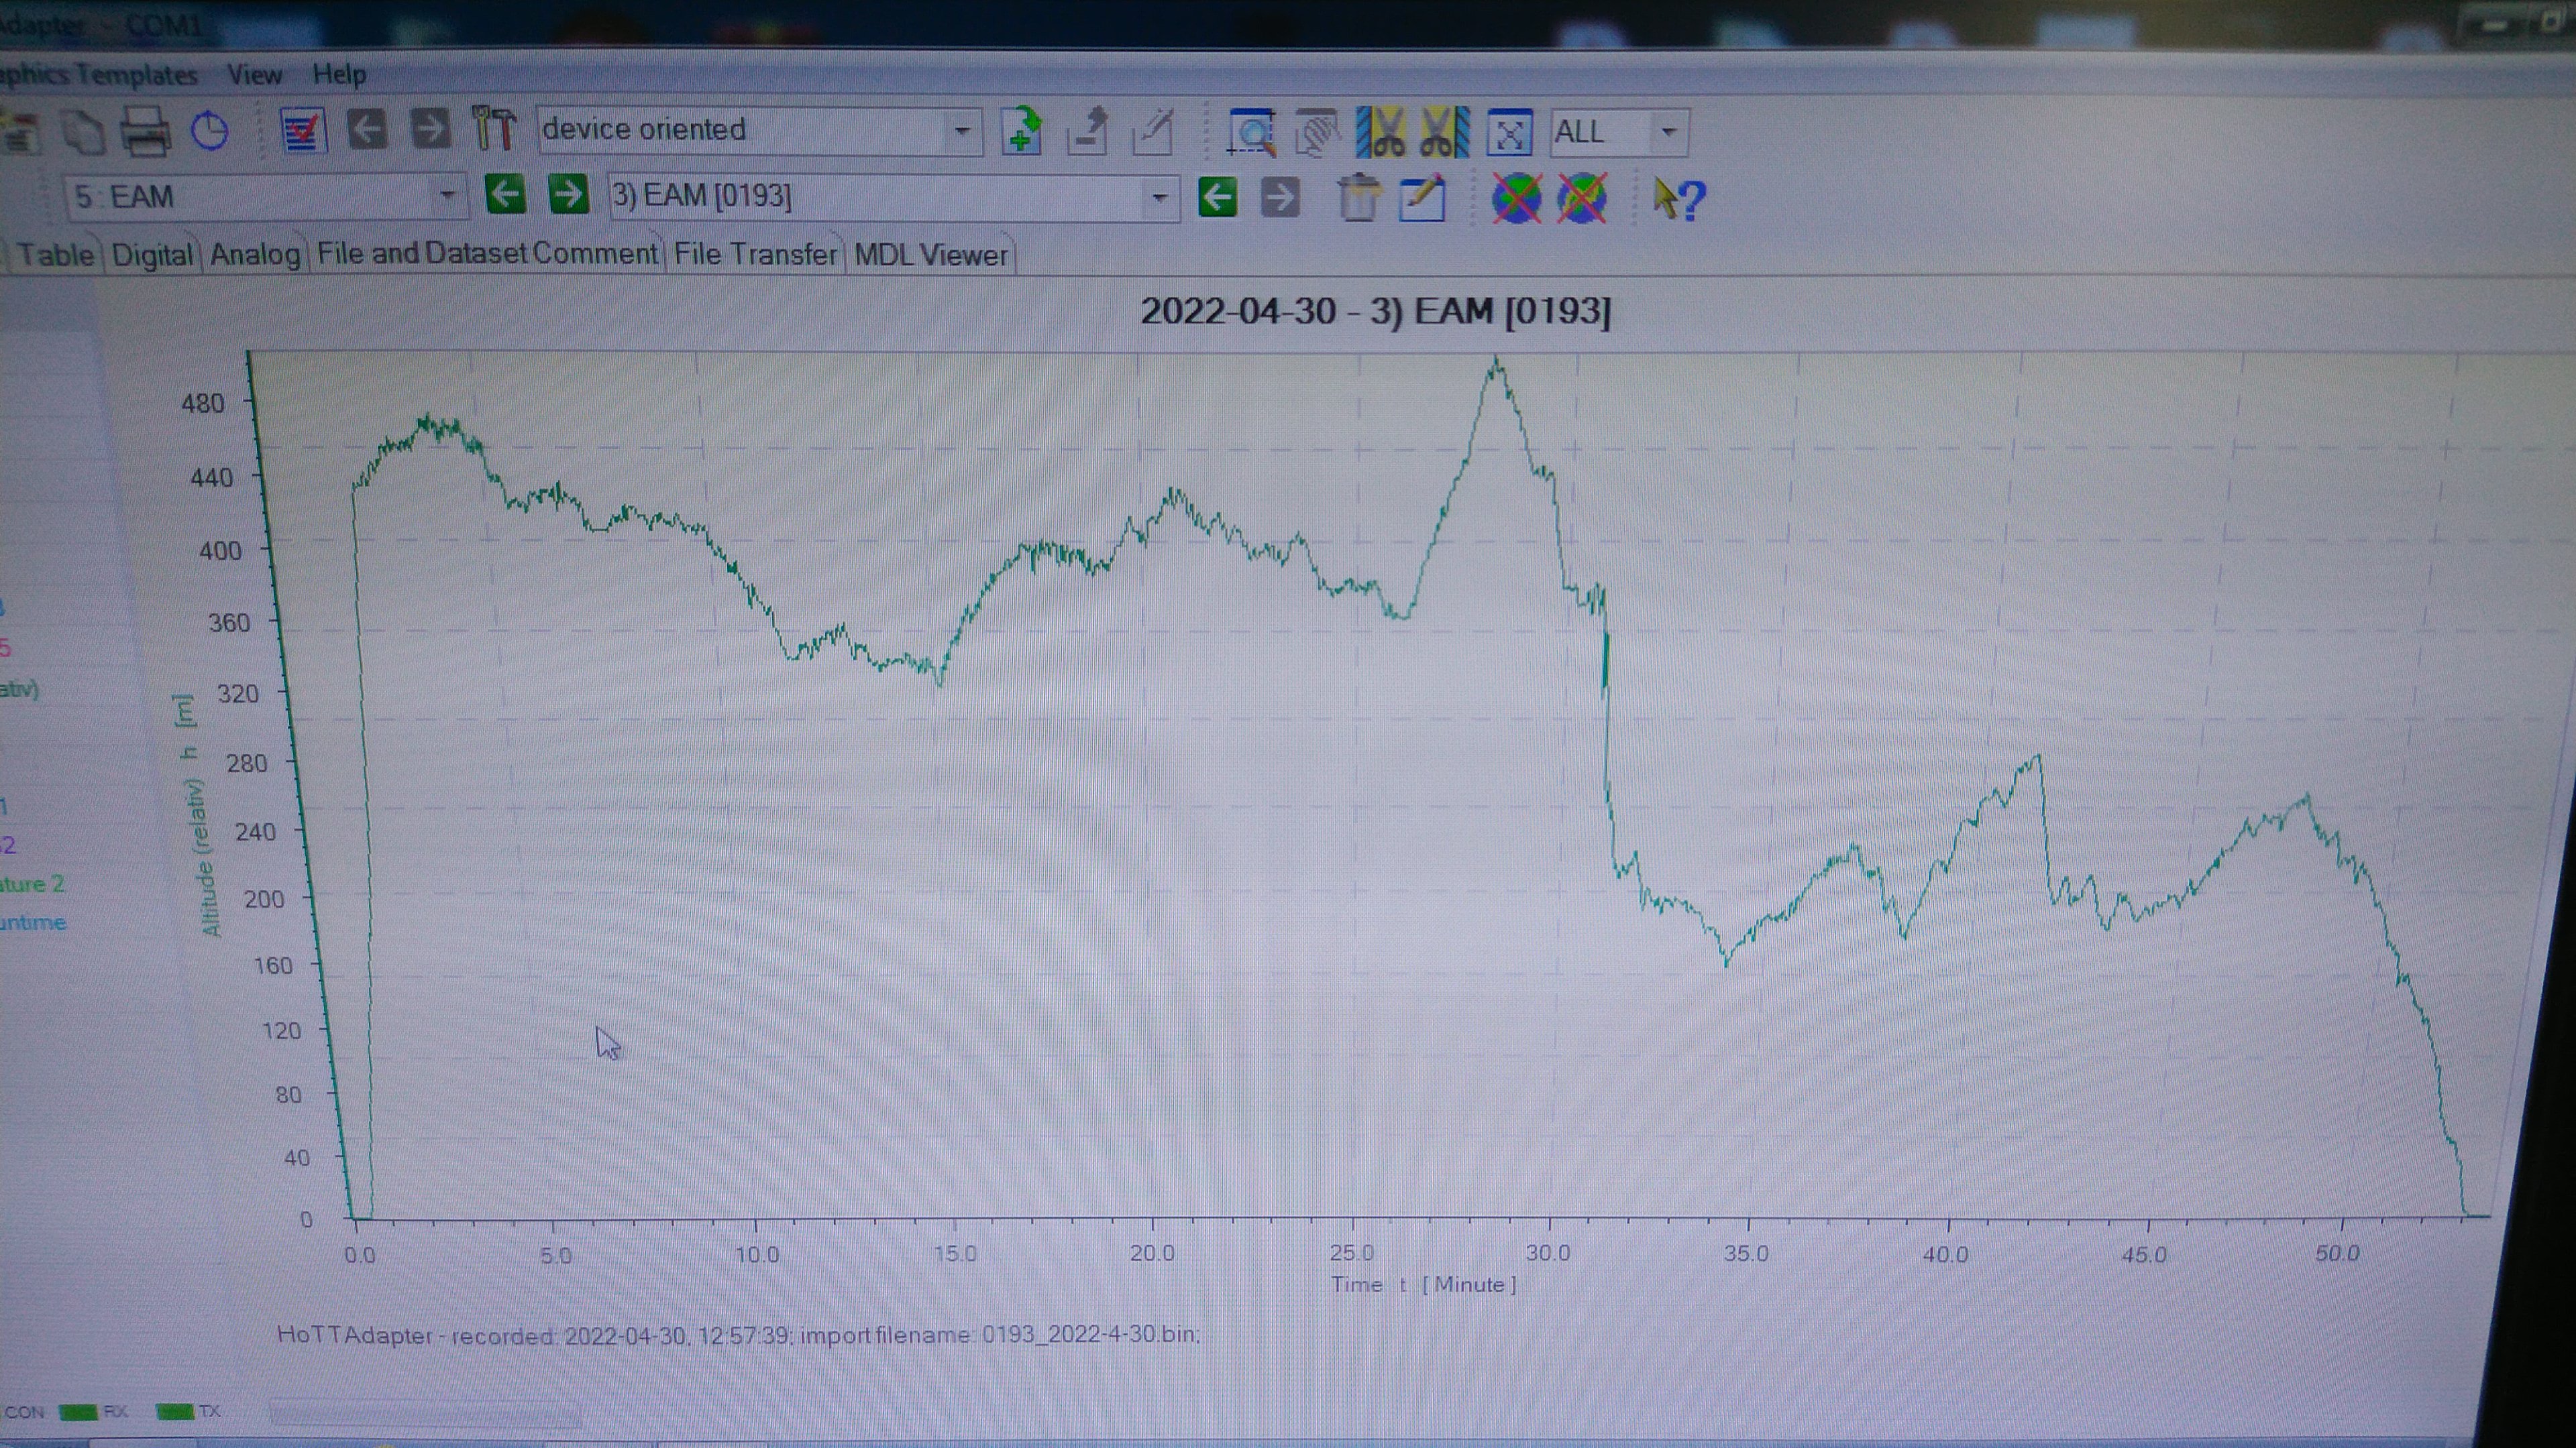Open the Help menu
This screenshot has height=1448, width=2576.
[x=339, y=74]
